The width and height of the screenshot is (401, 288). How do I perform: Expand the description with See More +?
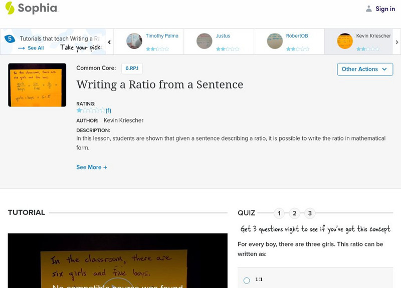[x=92, y=167]
